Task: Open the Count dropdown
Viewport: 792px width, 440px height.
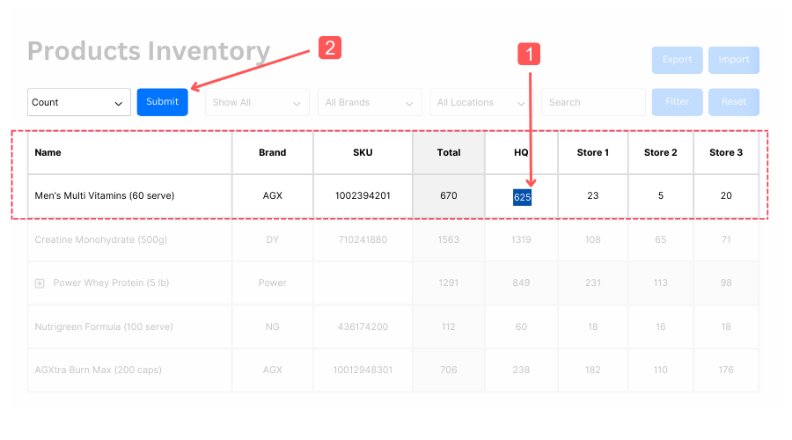Action: pyautogui.click(x=78, y=102)
